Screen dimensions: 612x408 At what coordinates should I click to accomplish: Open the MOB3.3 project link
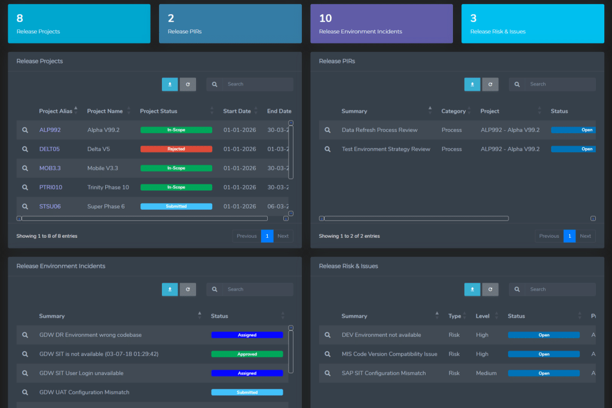(x=50, y=168)
